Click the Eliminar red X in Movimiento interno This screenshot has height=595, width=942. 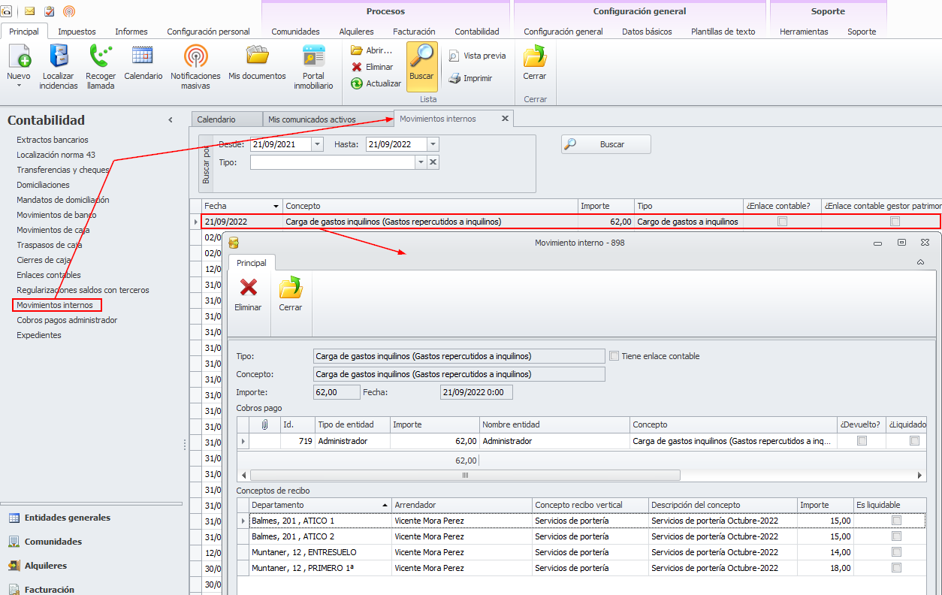click(x=248, y=288)
